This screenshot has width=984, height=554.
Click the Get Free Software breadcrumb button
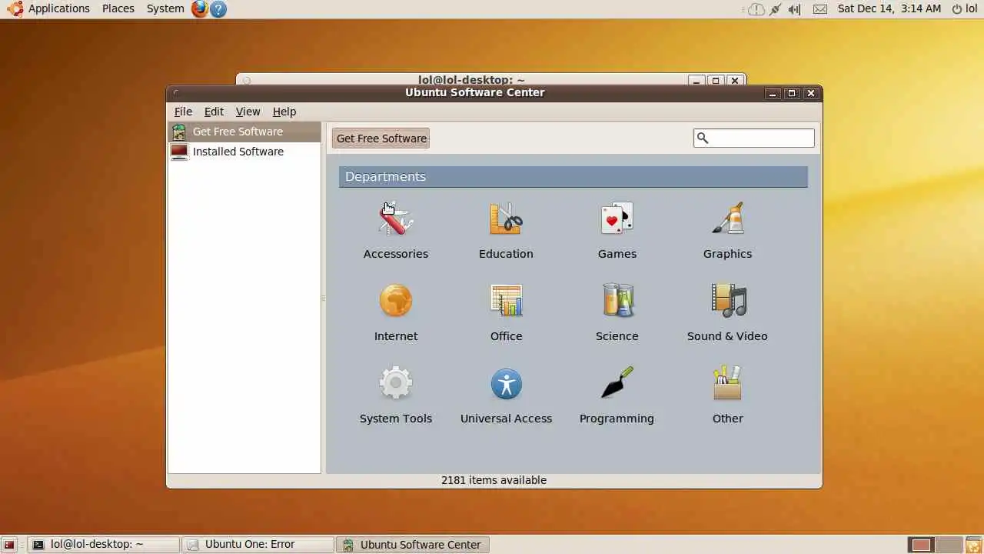tap(381, 138)
